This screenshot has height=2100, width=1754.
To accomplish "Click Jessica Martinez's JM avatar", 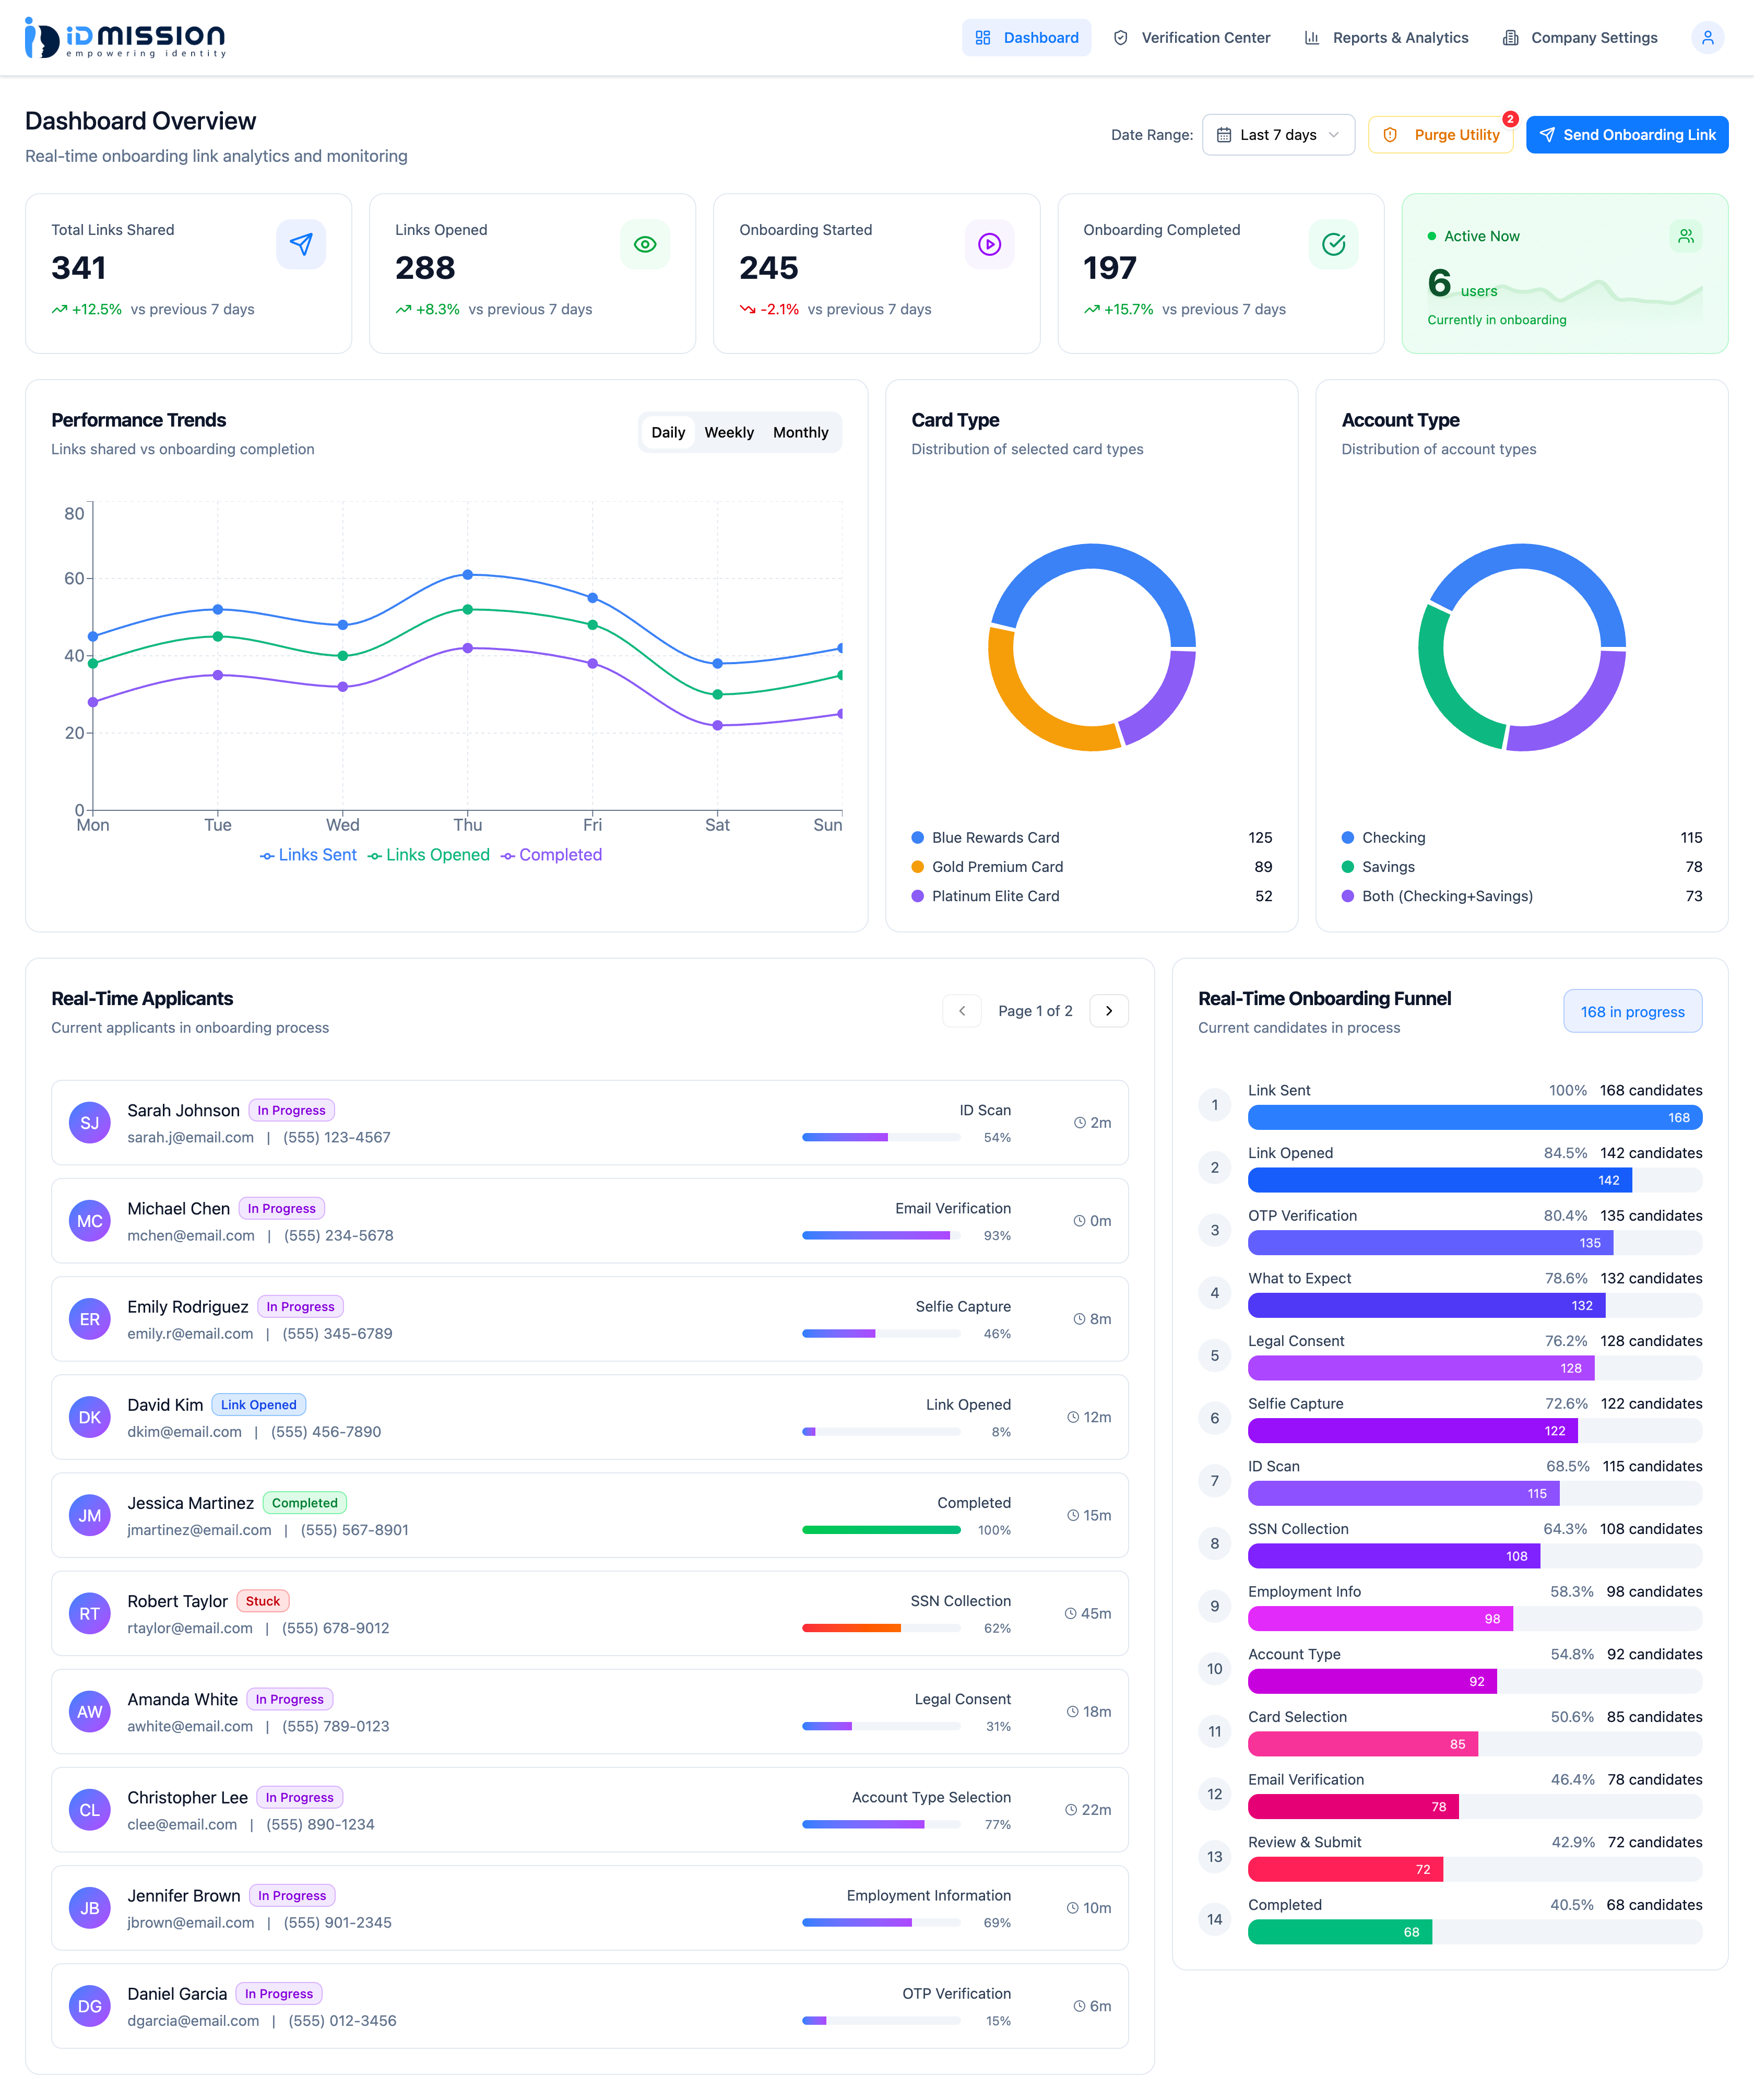I will [90, 1515].
